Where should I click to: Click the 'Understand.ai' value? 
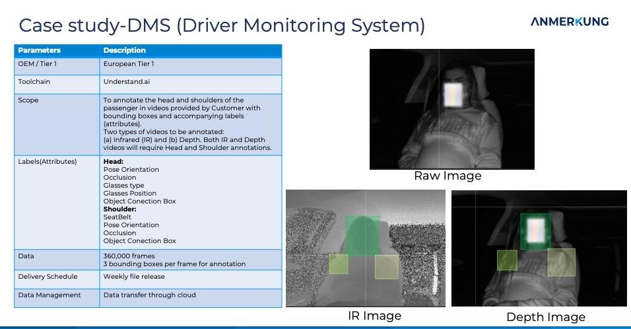[126, 81]
